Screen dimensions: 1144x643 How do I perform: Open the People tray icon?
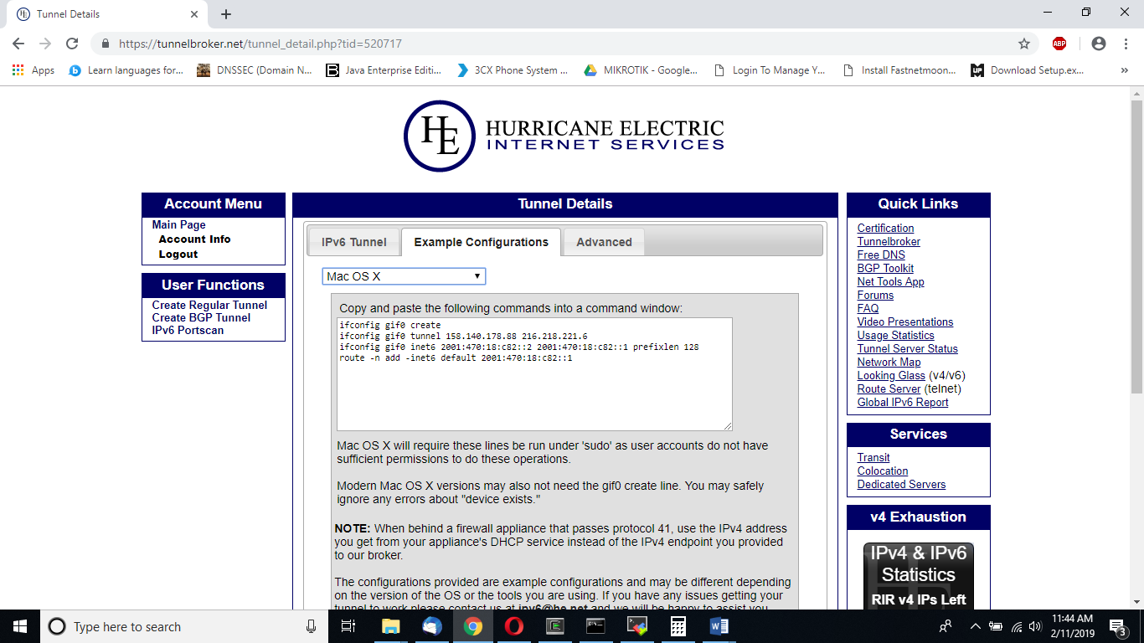click(946, 626)
